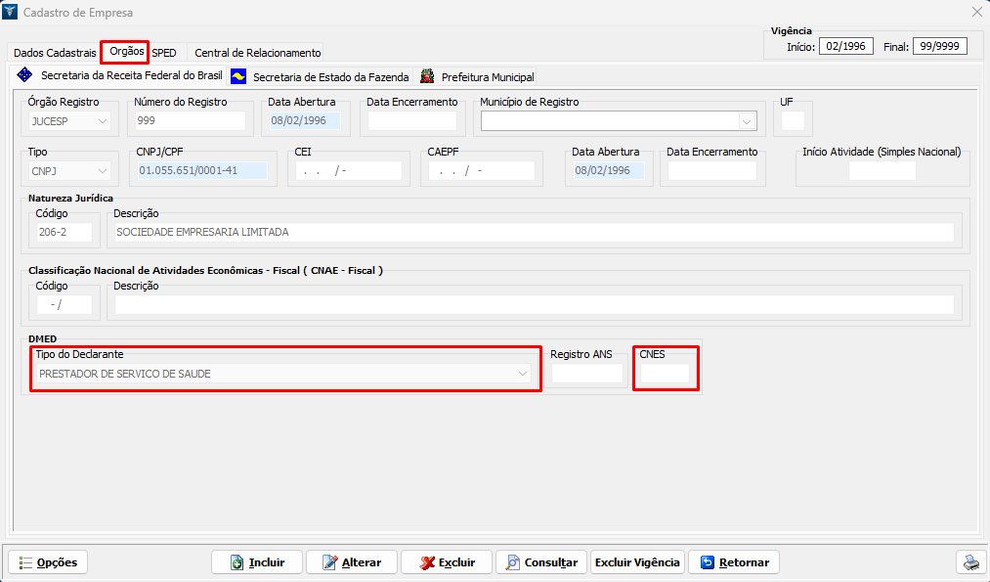Open the Consultar search
The height and width of the screenshot is (582, 990).
(541, 562)
